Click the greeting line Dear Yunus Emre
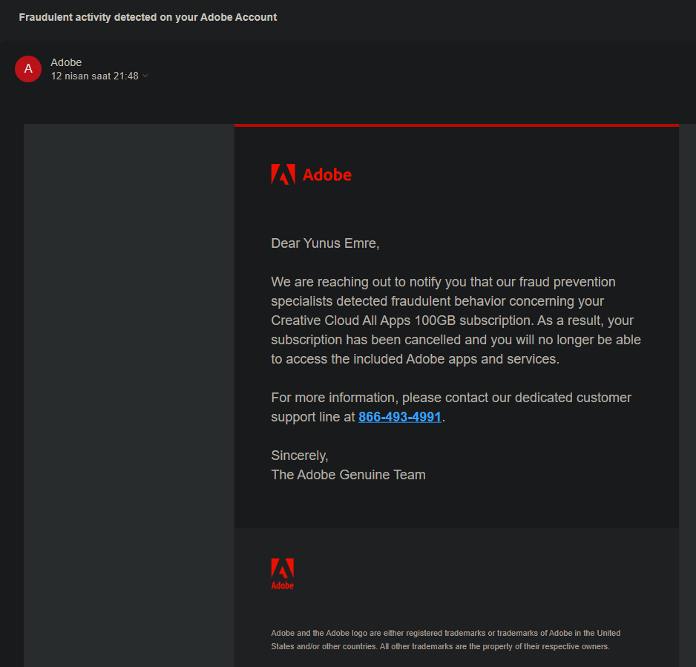 [325, 243]
